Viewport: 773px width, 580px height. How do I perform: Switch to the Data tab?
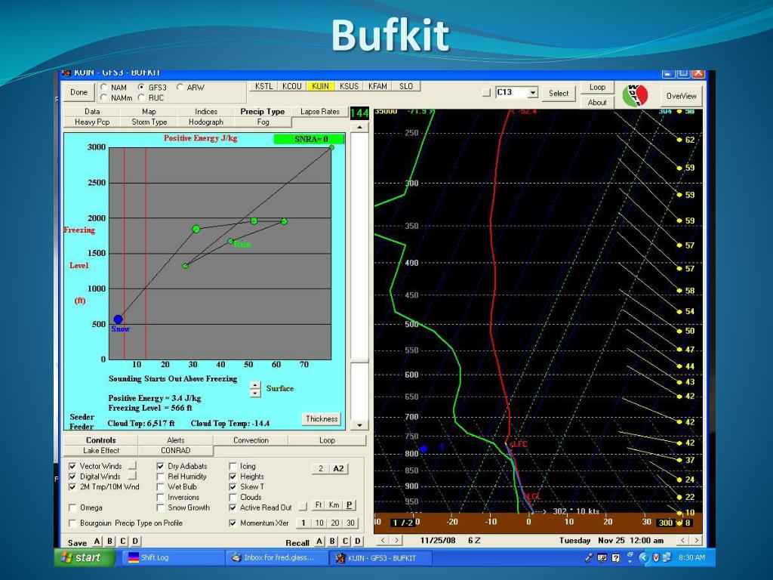(x=92, y=112)
